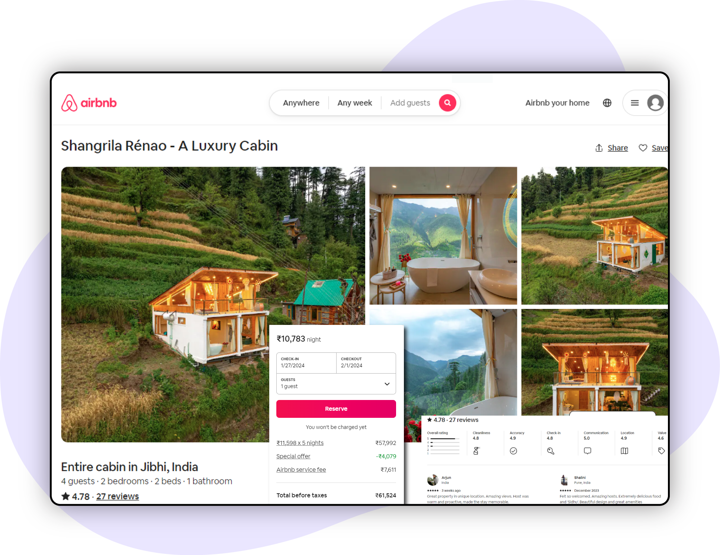Click the Anywhere search tab
720x555 pixels.
(301, 103)
